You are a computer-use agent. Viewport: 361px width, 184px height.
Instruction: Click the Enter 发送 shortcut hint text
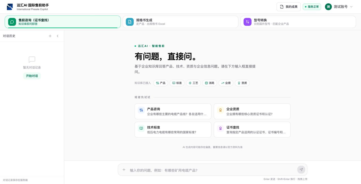(x=269, y=179)
